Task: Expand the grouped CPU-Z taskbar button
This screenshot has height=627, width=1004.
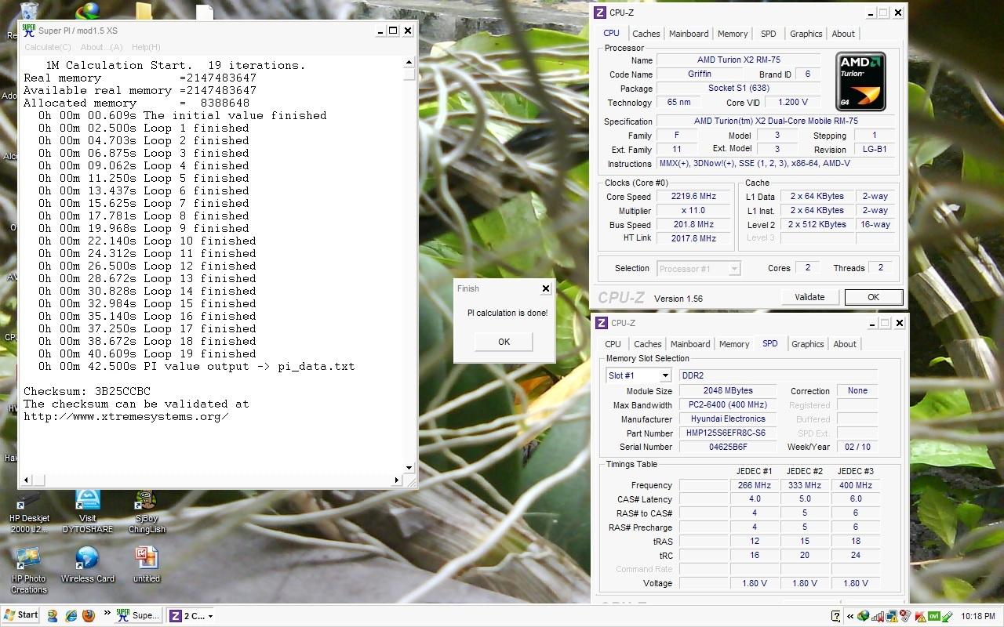Action: pyautogui.click(x=191, y=615)
